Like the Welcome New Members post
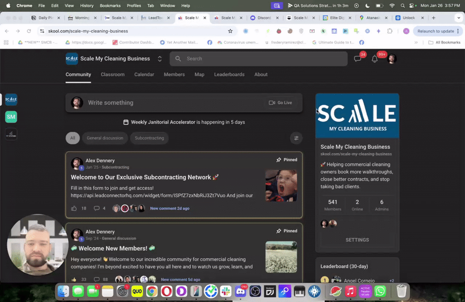Viewport: 465px width, 302px height. [74, 279]
